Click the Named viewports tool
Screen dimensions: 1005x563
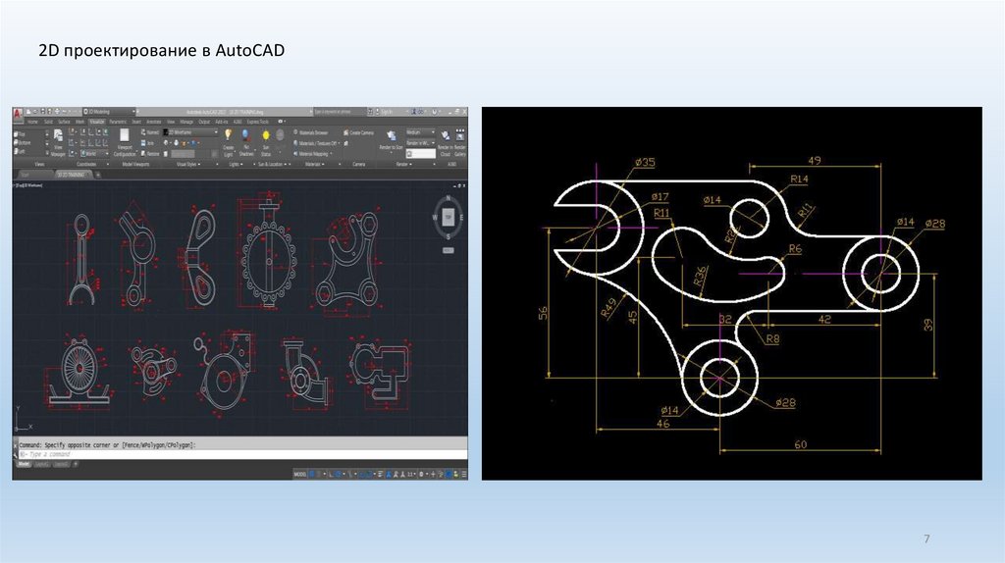pos(150,132)
